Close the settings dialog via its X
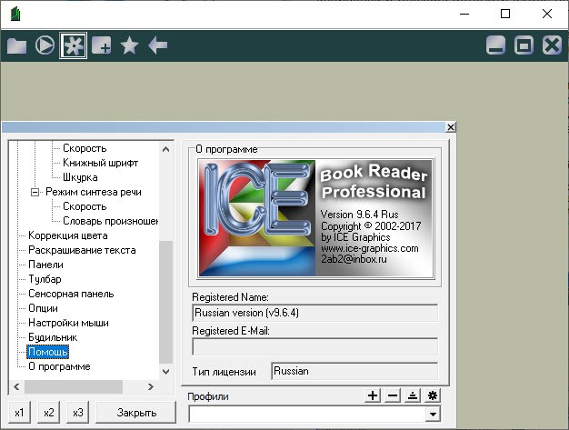The width and height of the screenshot is (569, 430). (x=450, y=127)
